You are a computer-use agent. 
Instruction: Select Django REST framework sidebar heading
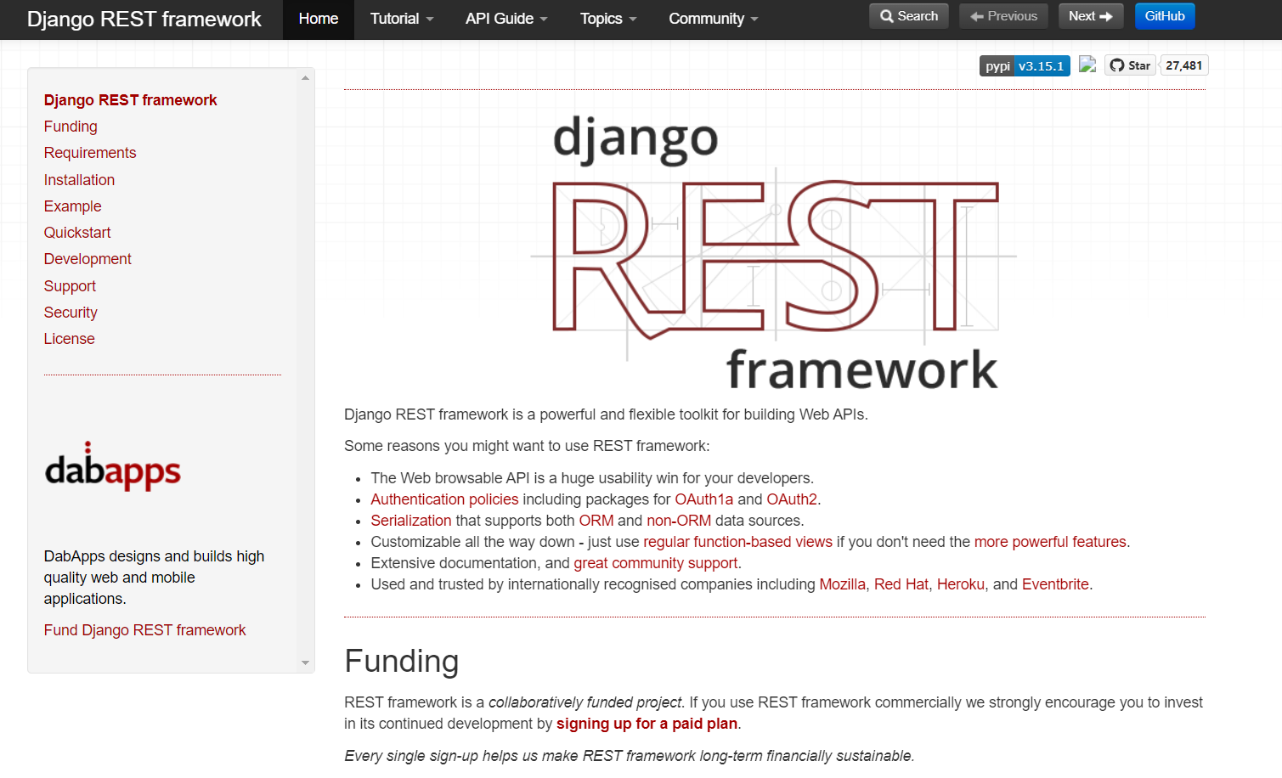pos(131,100)
